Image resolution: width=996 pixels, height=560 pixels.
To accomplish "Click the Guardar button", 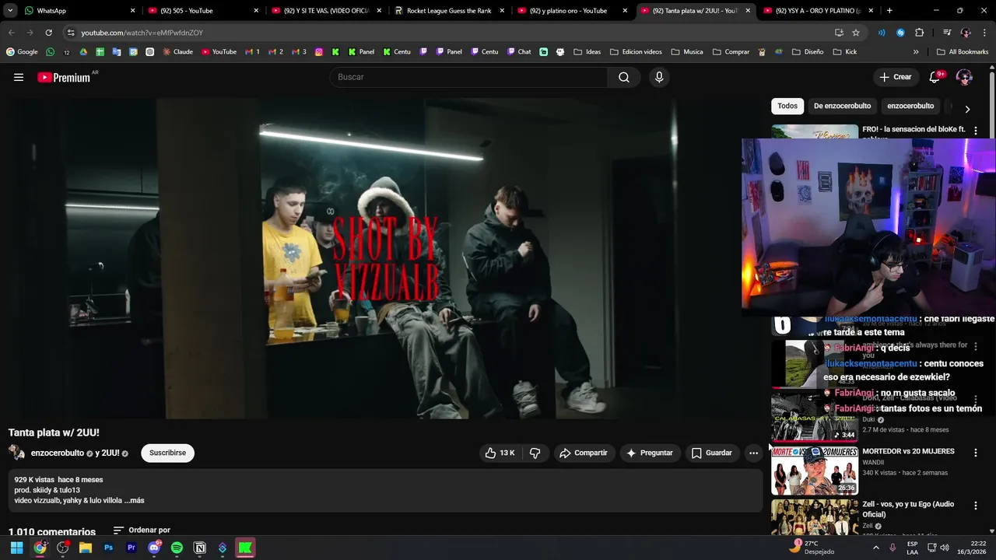I will pyautogui.click(x=713, y=453).
